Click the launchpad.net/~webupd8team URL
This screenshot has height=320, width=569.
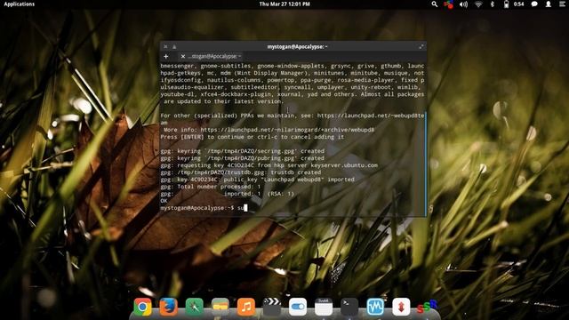click(370, 116)
